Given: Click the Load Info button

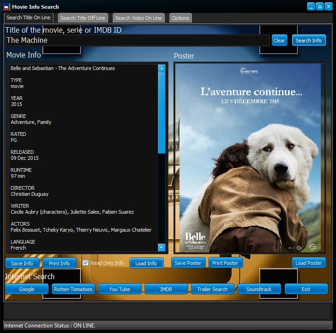Looking at the screenshot, I should point(146,263).
